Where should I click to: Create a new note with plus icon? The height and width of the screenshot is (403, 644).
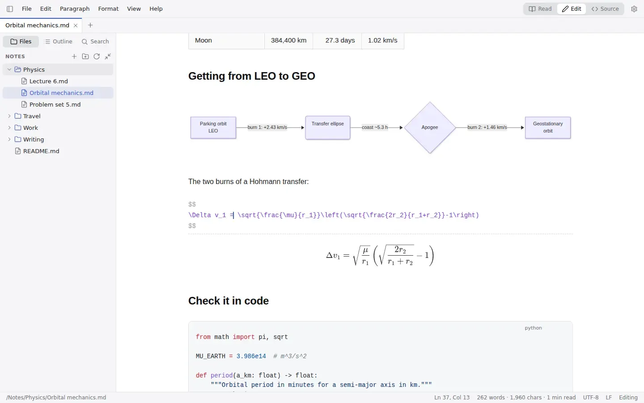[x=74, y=56]
